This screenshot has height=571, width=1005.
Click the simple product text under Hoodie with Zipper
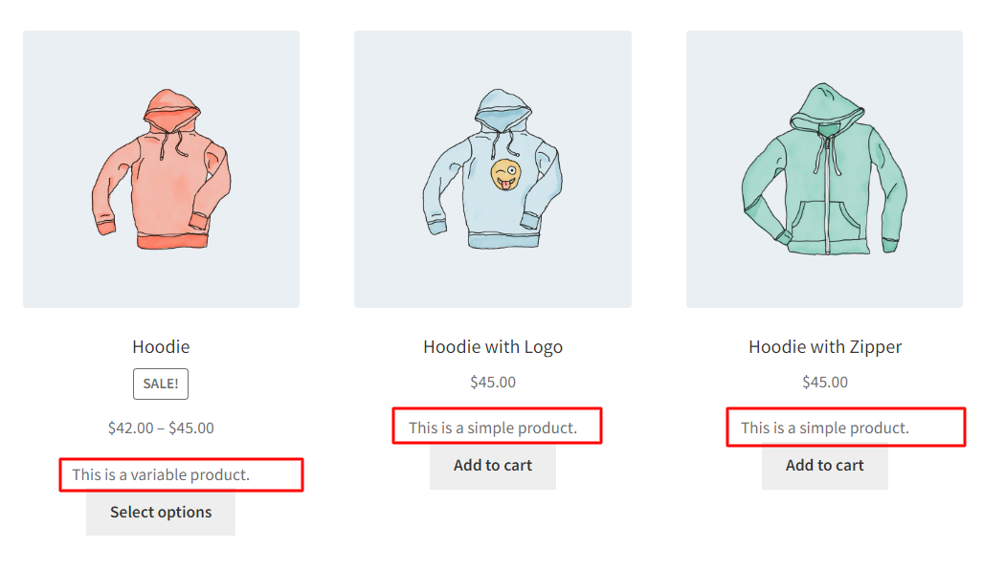829,428
